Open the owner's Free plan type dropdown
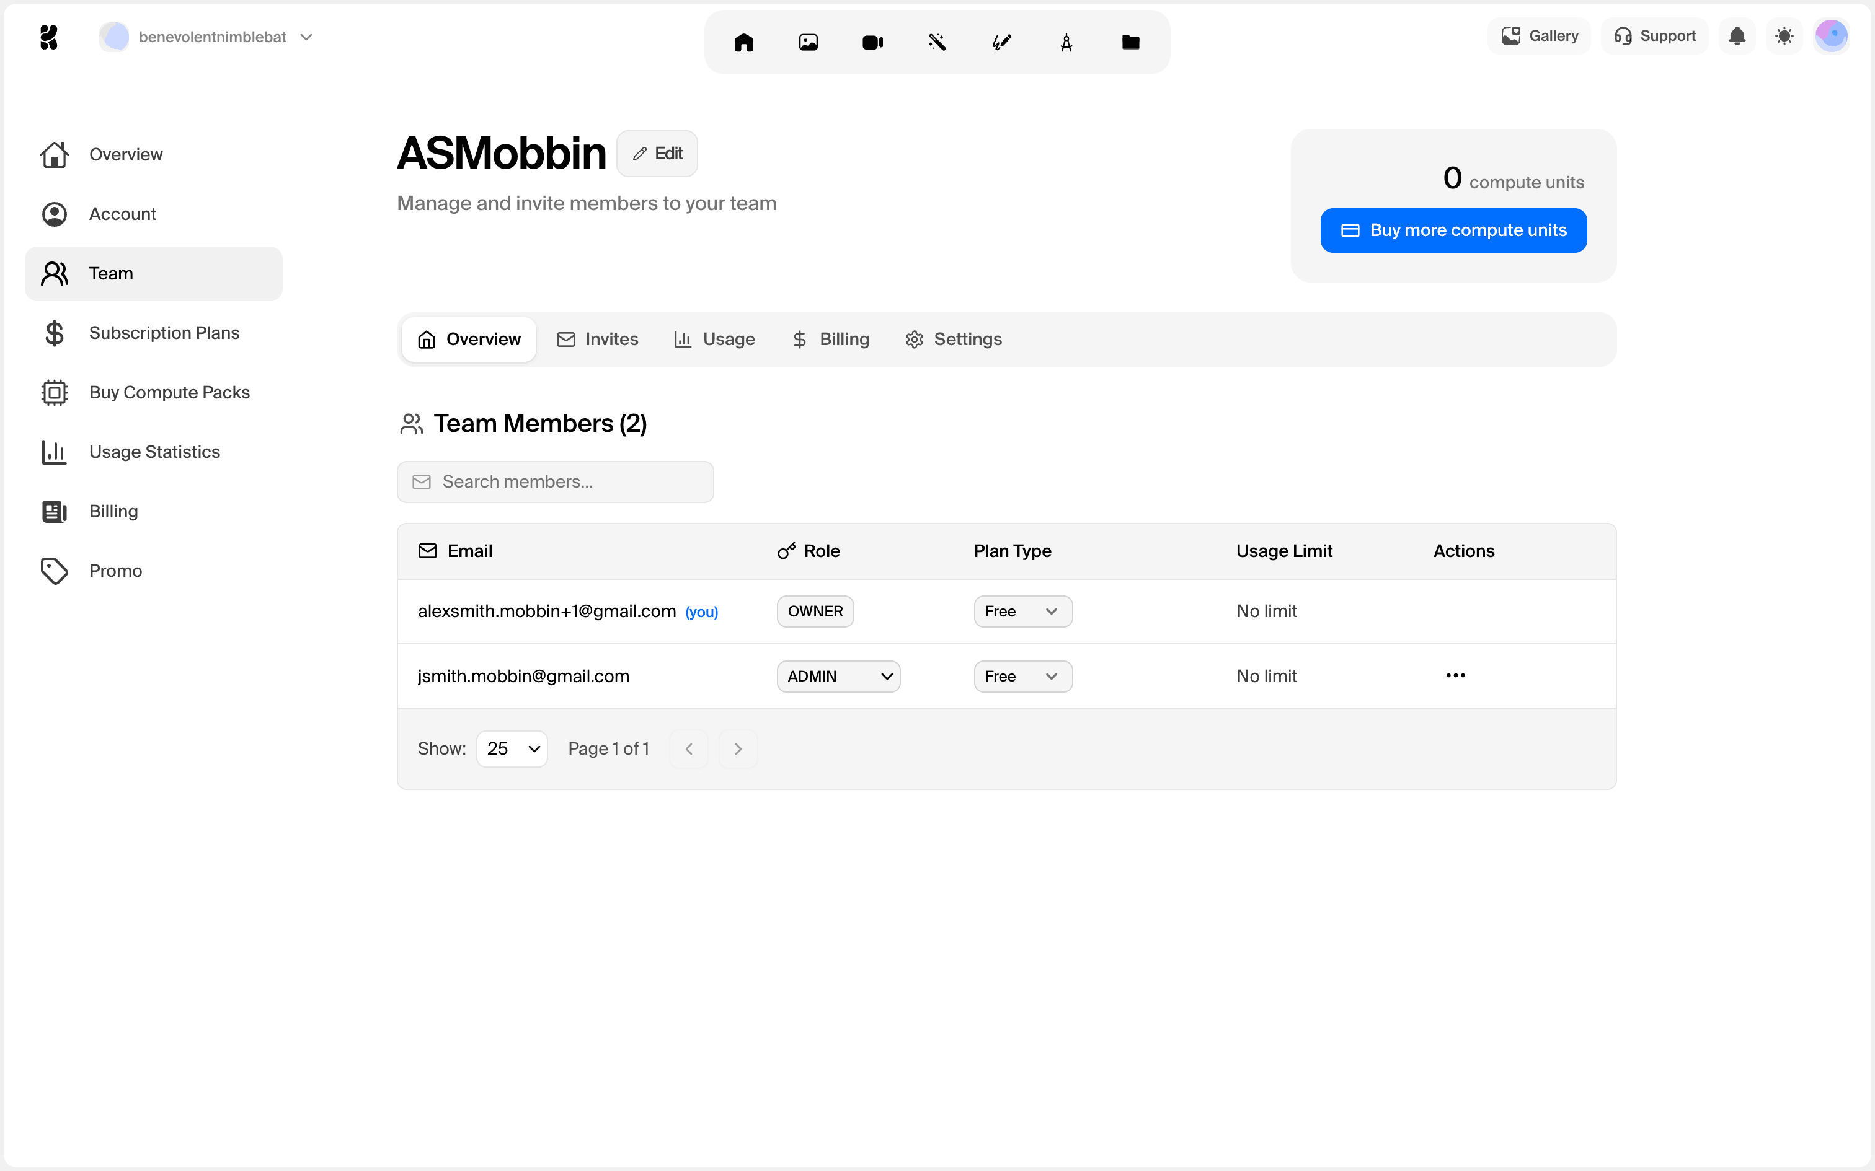The height and width of the screenshot is (1171, 1875). [x=1022, y=611]
